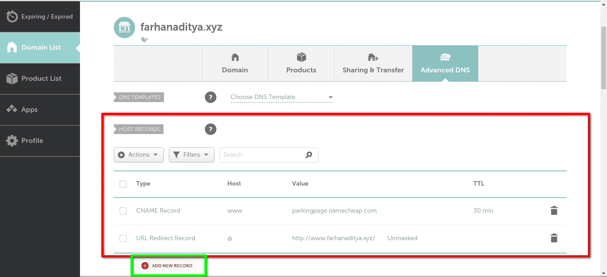This screenshot has width=607, height=277.
Task: Click the DNS Templates help question mark
Action: coord(210,97)
